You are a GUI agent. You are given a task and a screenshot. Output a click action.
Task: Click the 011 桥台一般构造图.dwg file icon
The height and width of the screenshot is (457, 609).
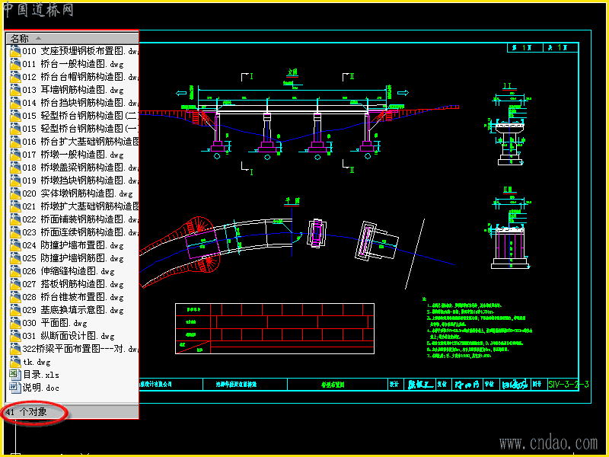(x=15, y=64)
